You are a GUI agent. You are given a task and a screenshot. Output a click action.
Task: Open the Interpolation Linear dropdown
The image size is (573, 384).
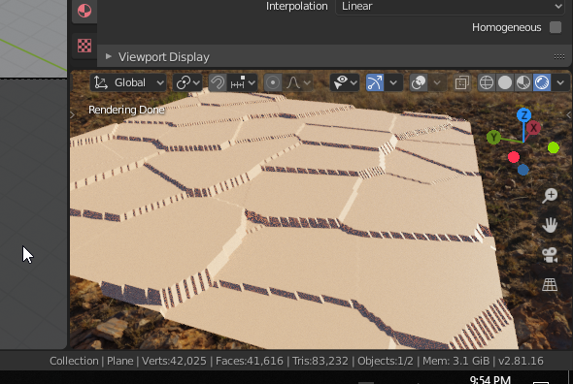click(451, 6)
